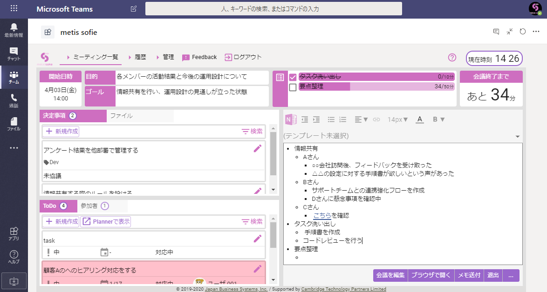Screen dimensions: 547x292
Task: Click the メモ送付 button
Action: click(x=469, y=275)
